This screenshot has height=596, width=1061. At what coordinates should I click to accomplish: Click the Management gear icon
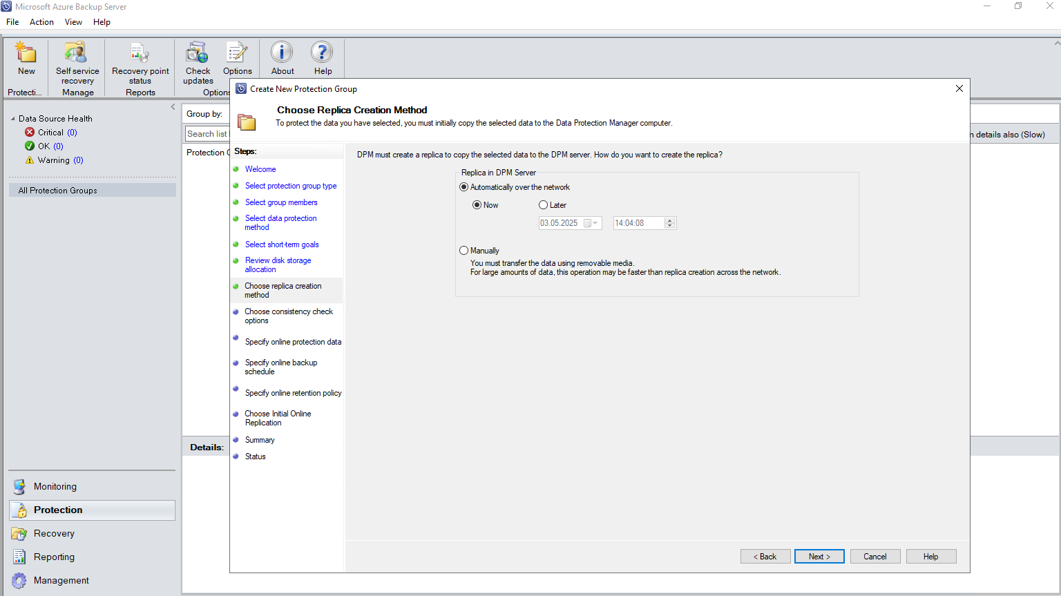[19, 580]
